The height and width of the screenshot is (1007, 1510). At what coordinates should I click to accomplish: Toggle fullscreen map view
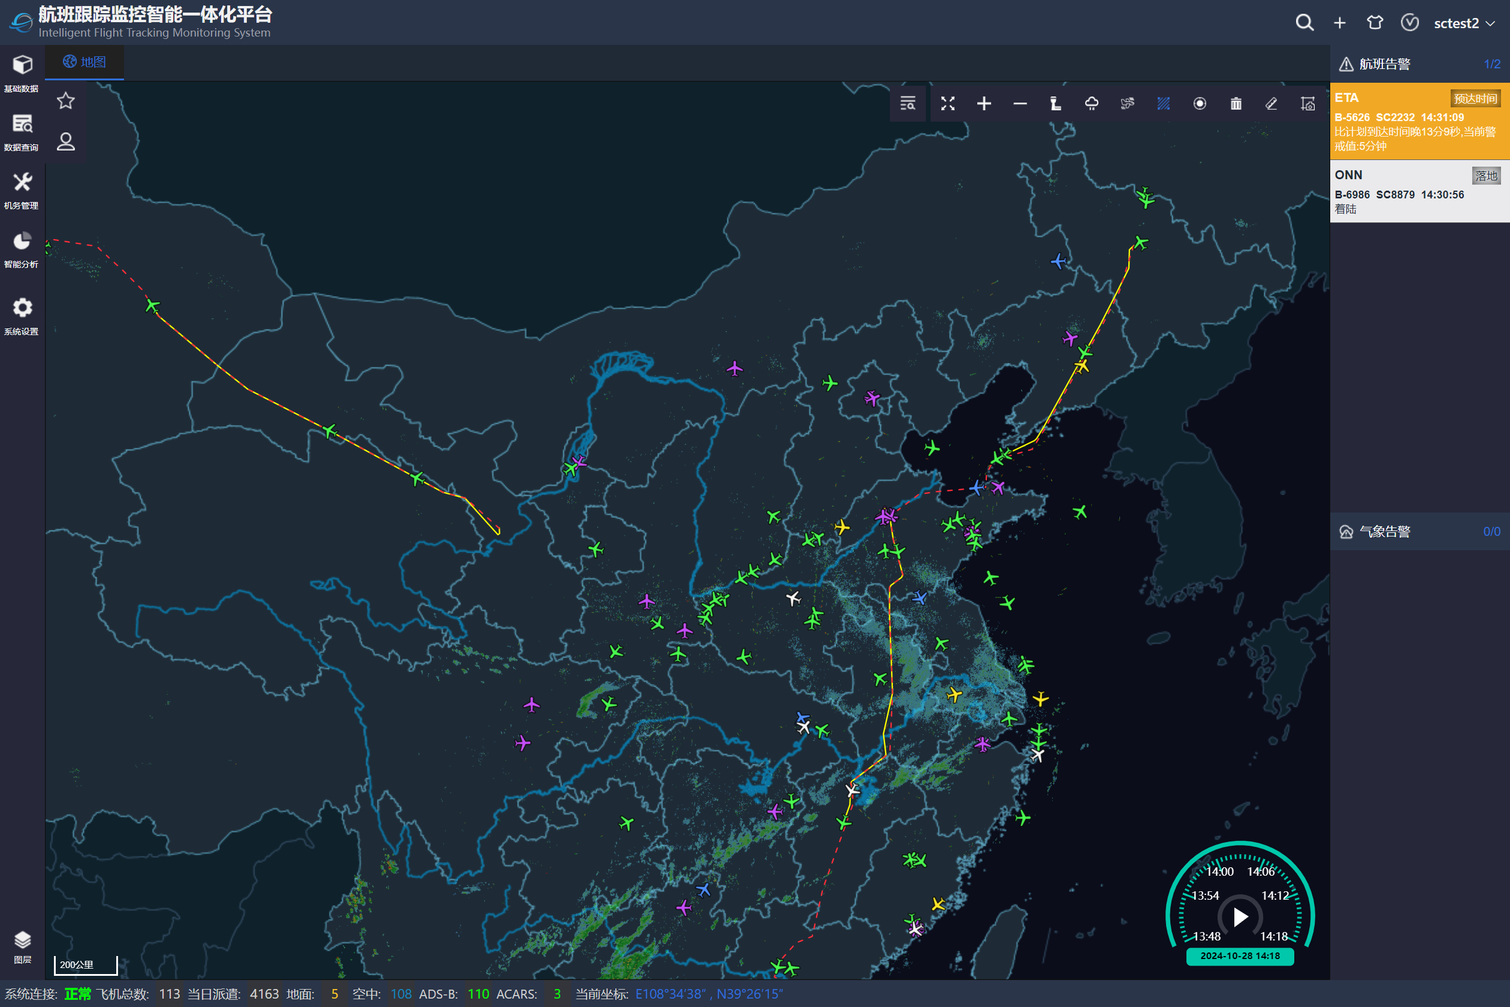coord(947,103)
